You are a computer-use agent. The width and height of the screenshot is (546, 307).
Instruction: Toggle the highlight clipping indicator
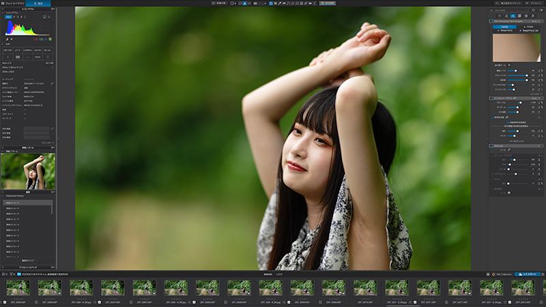coord(12,39)
